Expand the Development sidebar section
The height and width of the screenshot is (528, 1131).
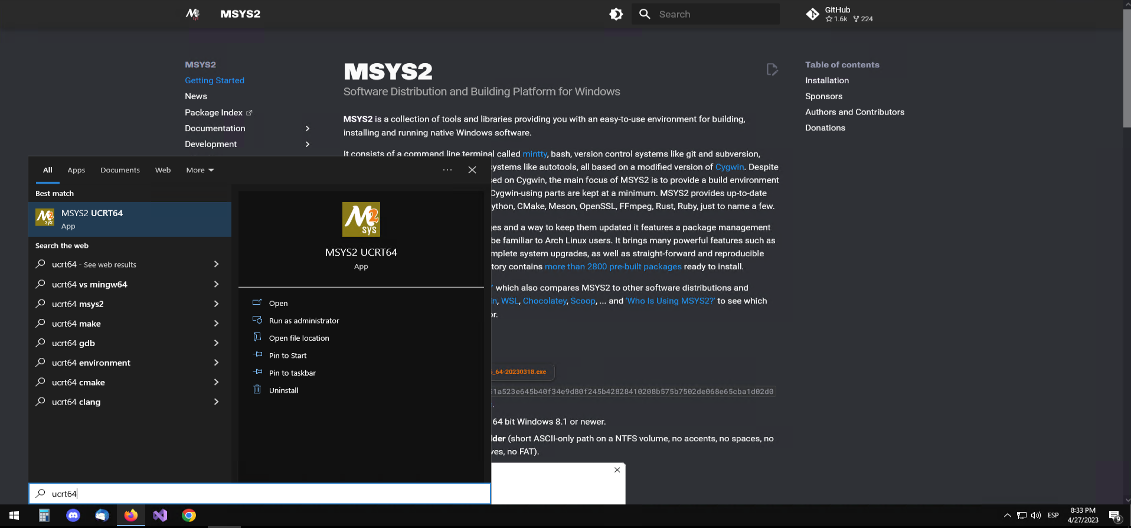pos(307,144)
